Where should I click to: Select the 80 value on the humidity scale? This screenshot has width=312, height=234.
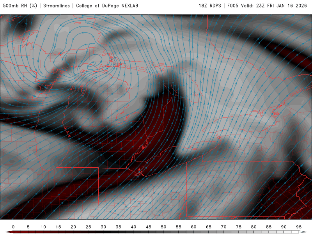click(x=254, y=227)
